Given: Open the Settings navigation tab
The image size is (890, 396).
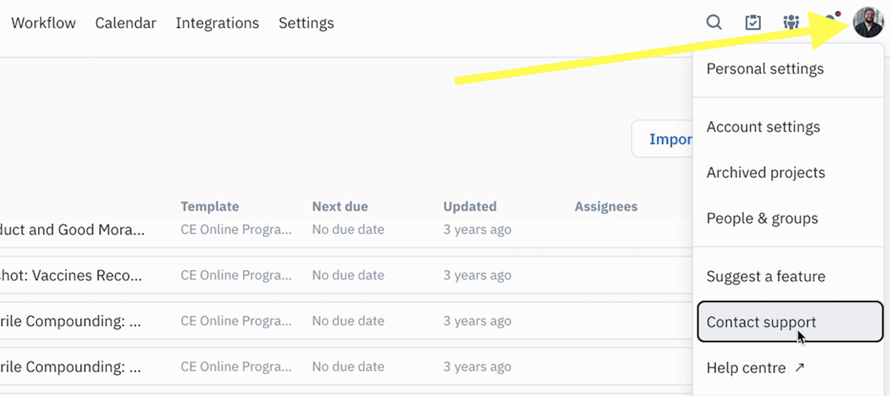Looking at the screenshot, I should click(x=306, y=23).
